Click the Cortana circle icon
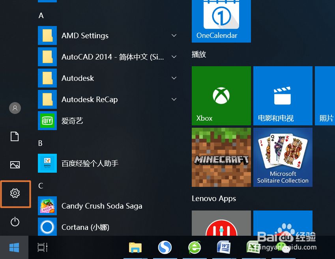 point(47,227)
